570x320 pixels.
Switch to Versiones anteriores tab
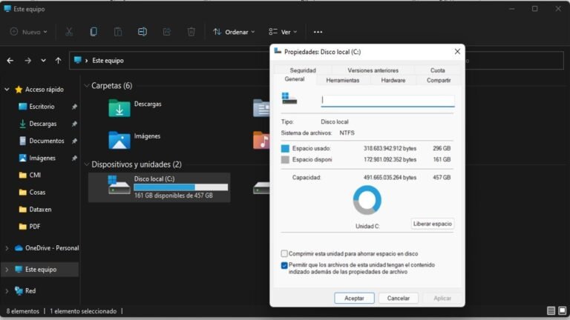pos(373,70)
